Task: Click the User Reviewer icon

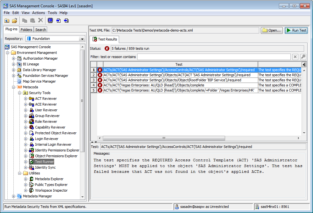Action: (32, 110)
